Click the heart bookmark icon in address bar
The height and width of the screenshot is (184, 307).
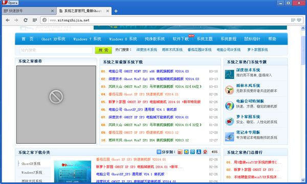[x=299, y=20]
